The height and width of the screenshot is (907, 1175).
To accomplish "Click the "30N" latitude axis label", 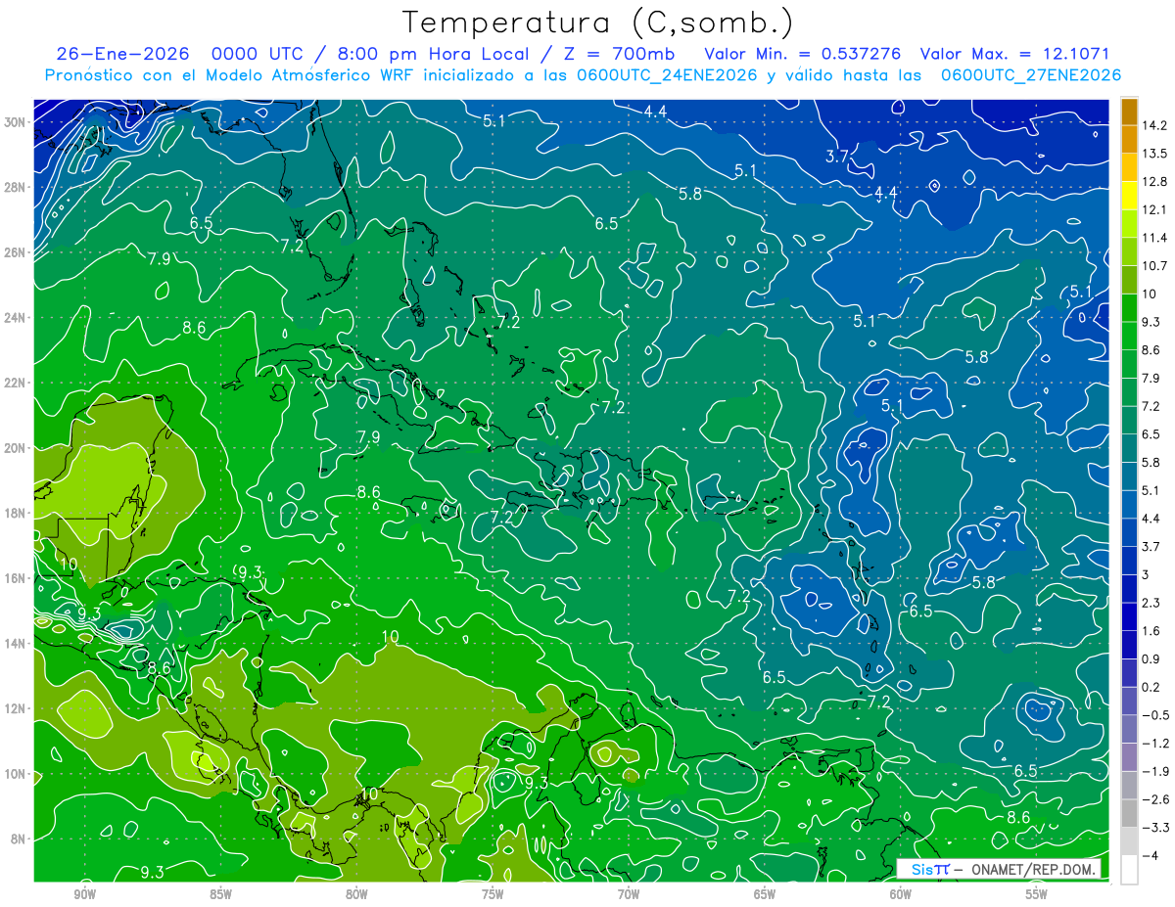I will [15, 121].
